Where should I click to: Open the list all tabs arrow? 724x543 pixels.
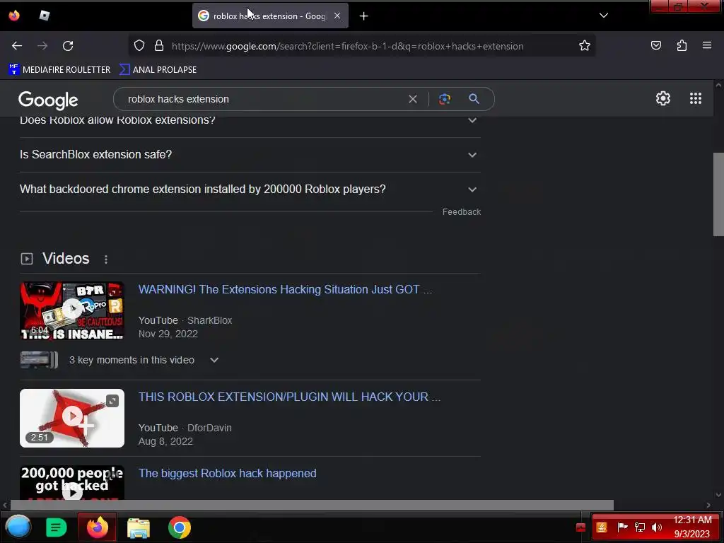[604, 16]
